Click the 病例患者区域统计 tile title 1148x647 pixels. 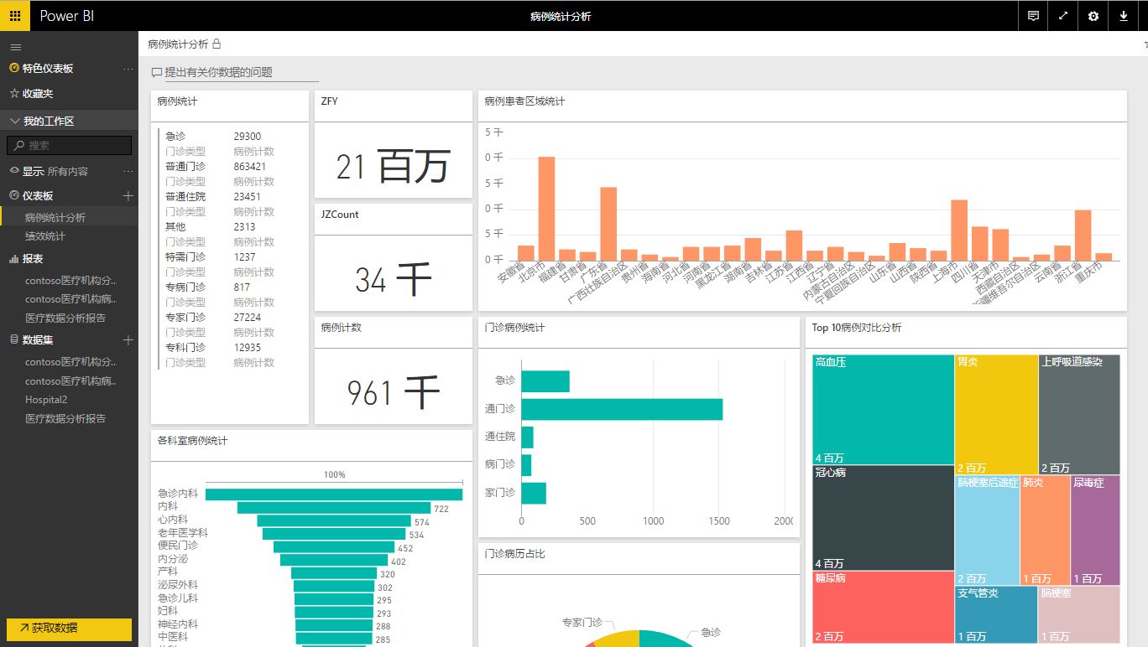coord(524,101)
